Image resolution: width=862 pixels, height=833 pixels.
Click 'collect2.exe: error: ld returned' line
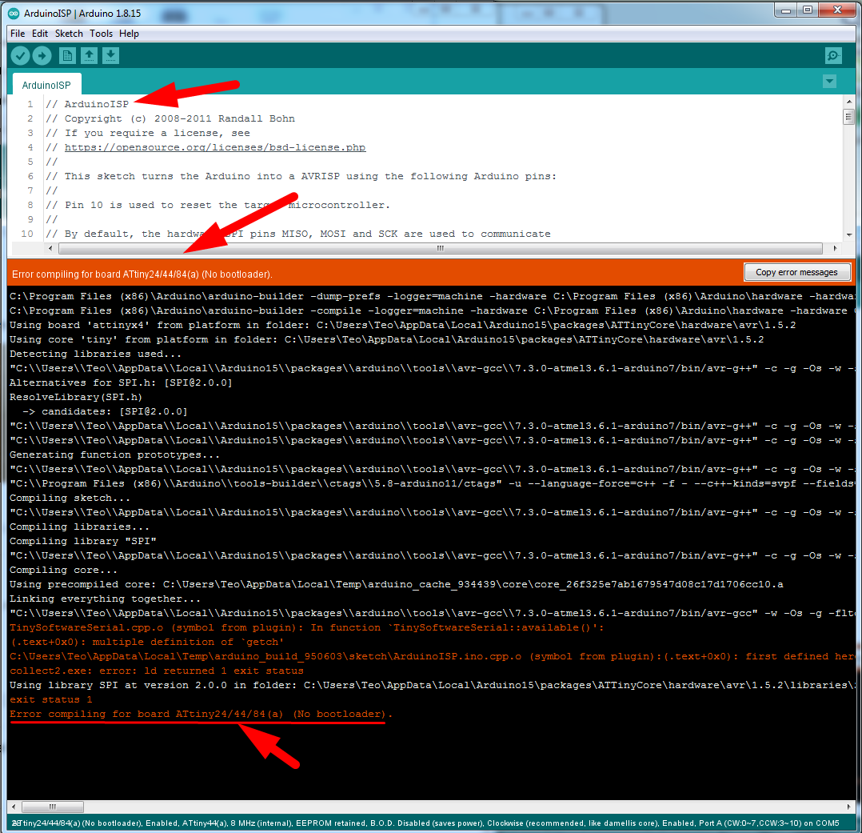point(157,671)
